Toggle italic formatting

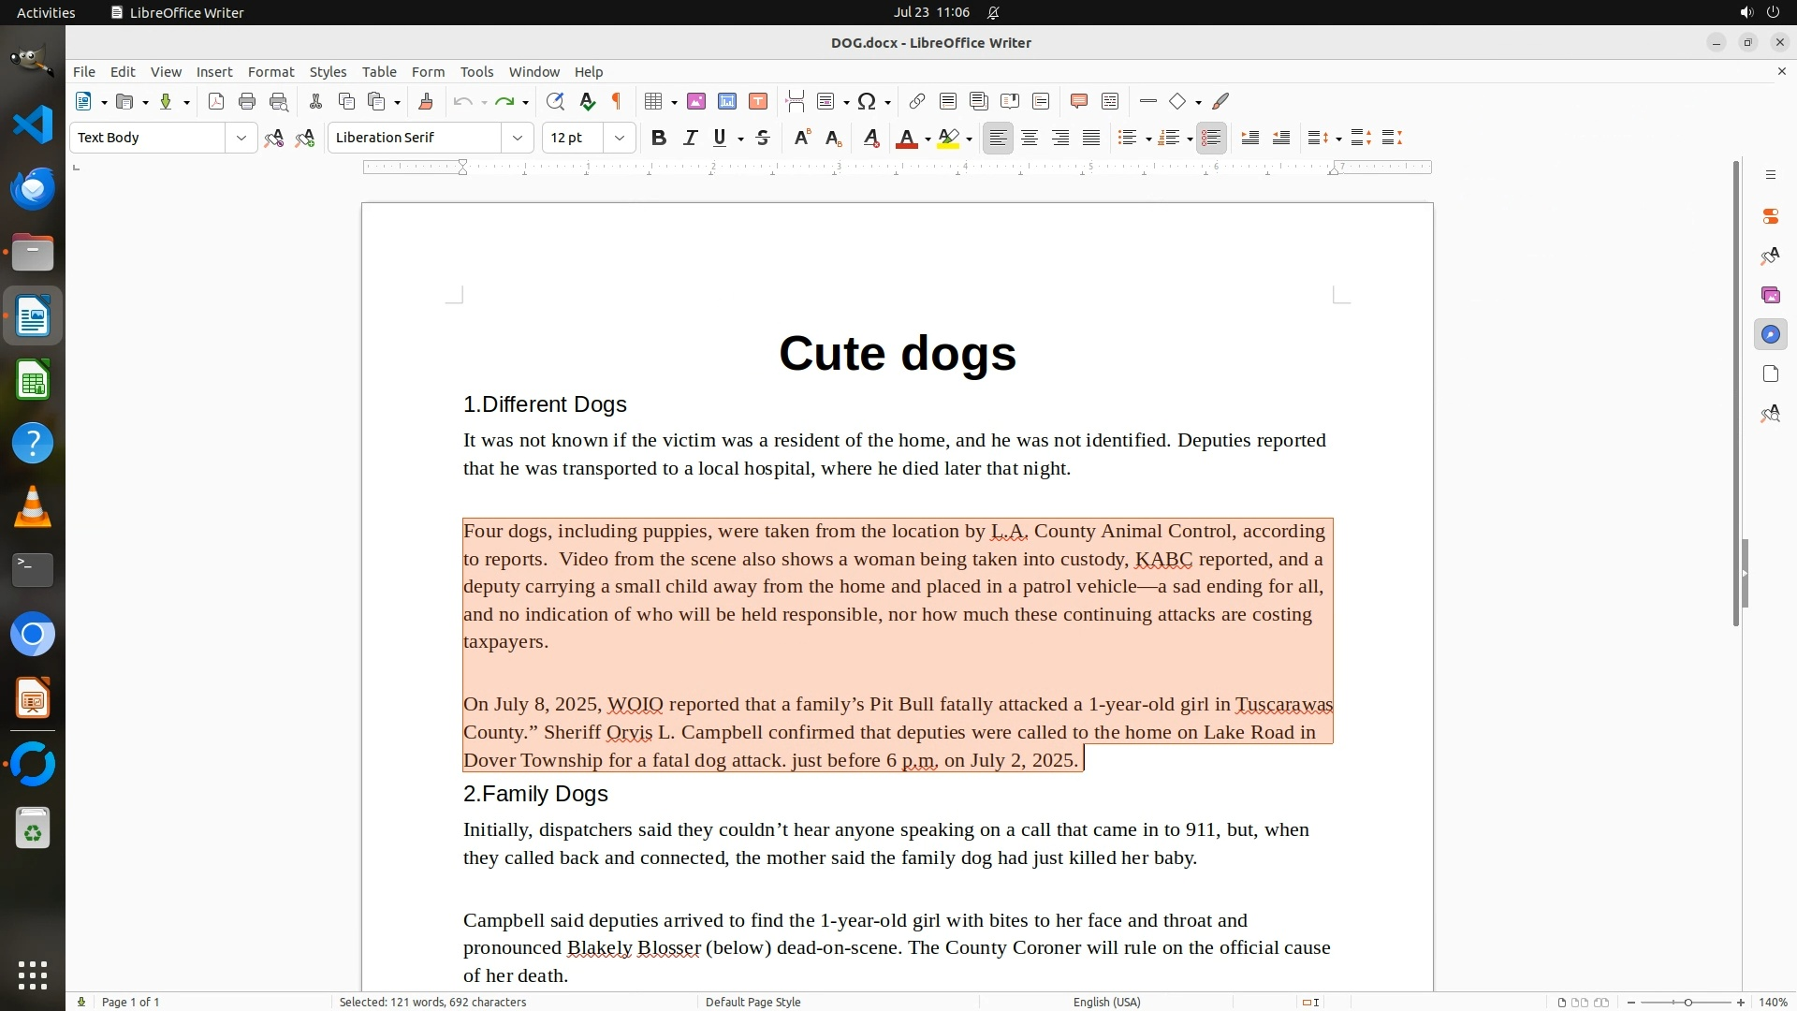pos(690,139)
